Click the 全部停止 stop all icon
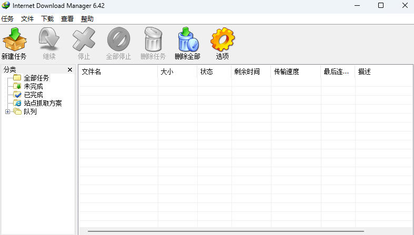 pyautogui.click(x=118, y=39)
